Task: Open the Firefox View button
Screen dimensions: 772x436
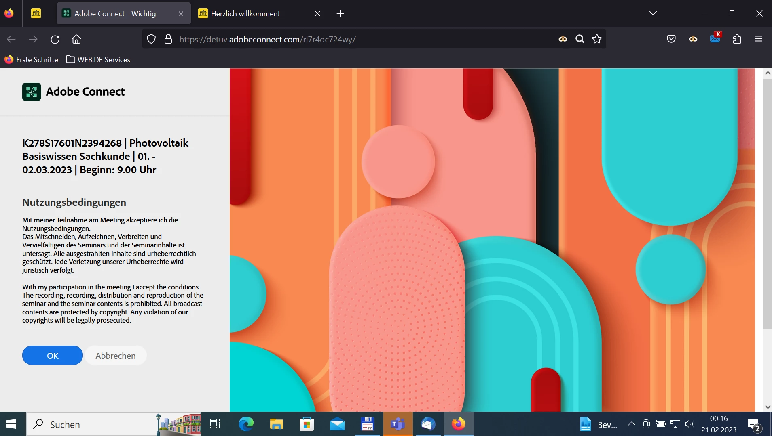Action: point(9,13)
